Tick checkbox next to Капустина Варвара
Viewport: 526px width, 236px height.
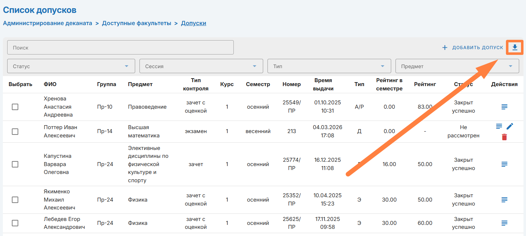click(x=15, y=164)
